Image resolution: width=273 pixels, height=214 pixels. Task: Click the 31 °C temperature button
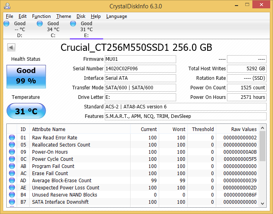click(26, 111)
